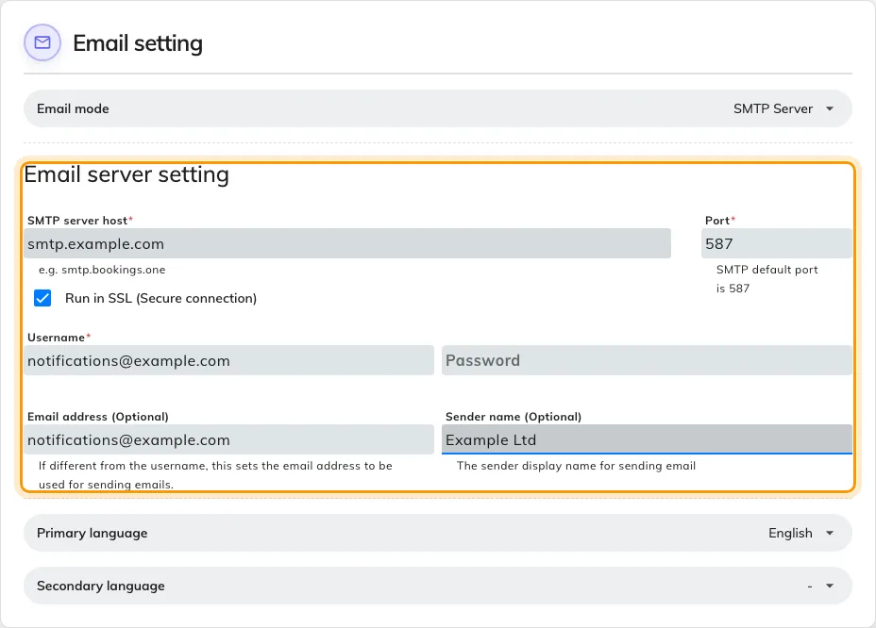Image resolution: width=876 pixels, height=628 pixels.
Task: Click the Email setting page title
Action: click(x=138, y=43)
